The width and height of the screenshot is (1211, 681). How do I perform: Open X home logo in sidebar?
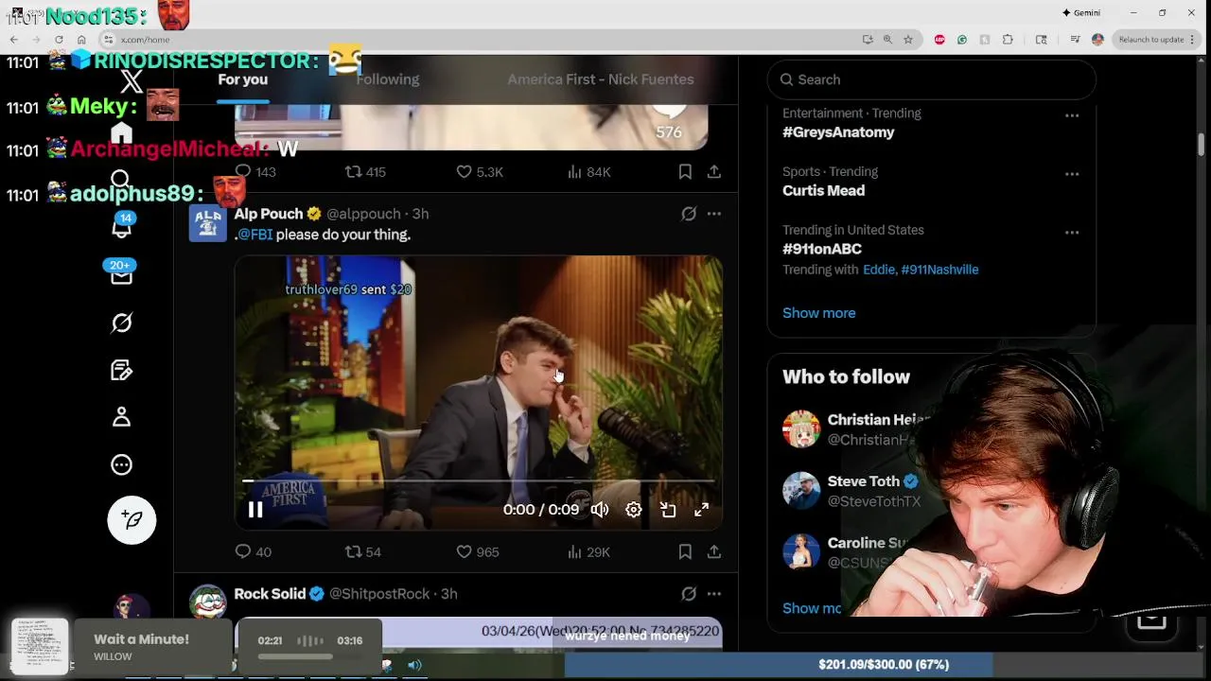pyautogui.click(x=132, y=81)
